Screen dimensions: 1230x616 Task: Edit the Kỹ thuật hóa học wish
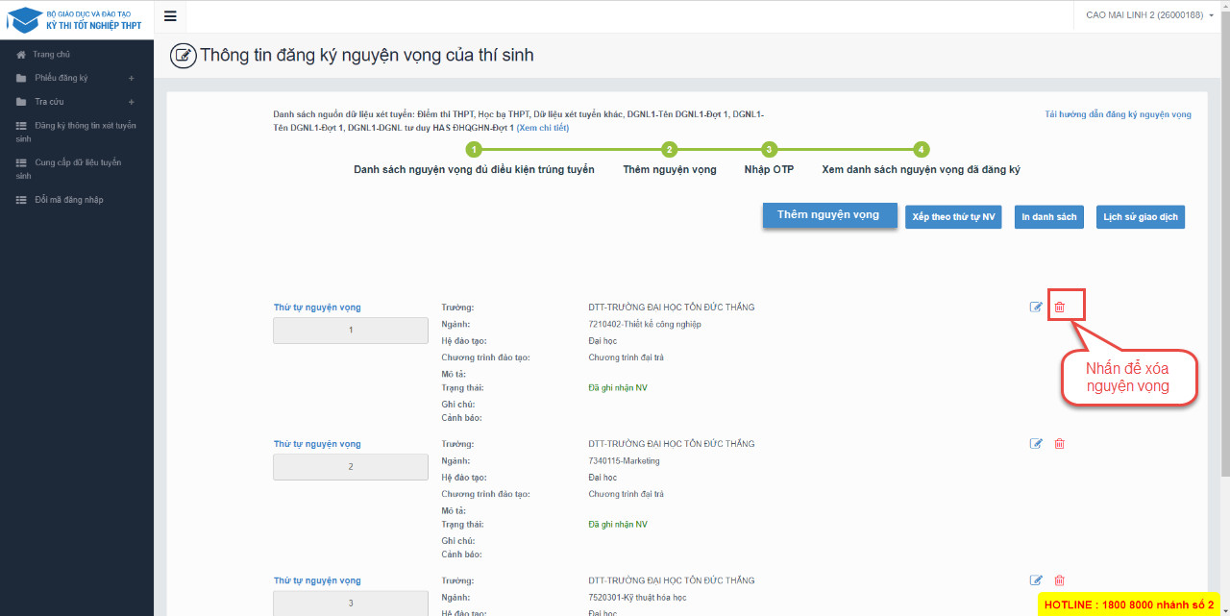[1036, 580]
